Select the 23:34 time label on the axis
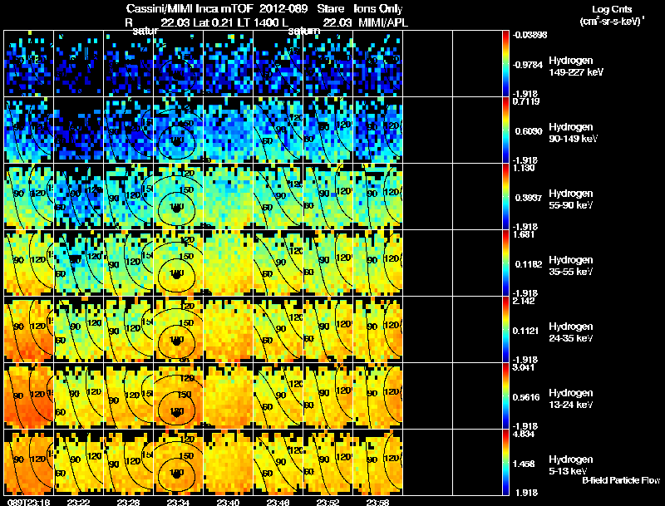Image resolution: width=665 pixels, height=506 pixels. point(178,502)
